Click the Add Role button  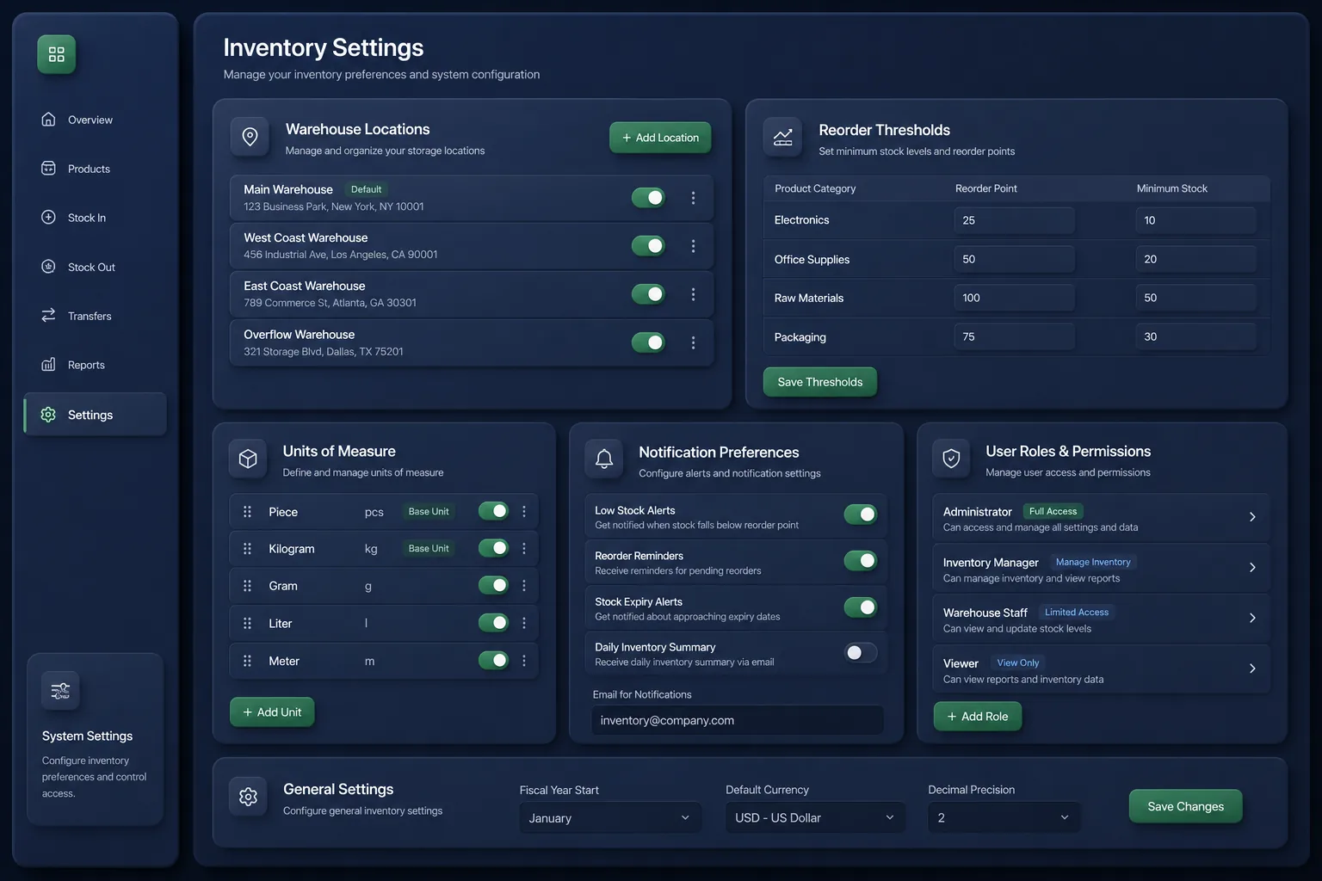tap(978, 717)
